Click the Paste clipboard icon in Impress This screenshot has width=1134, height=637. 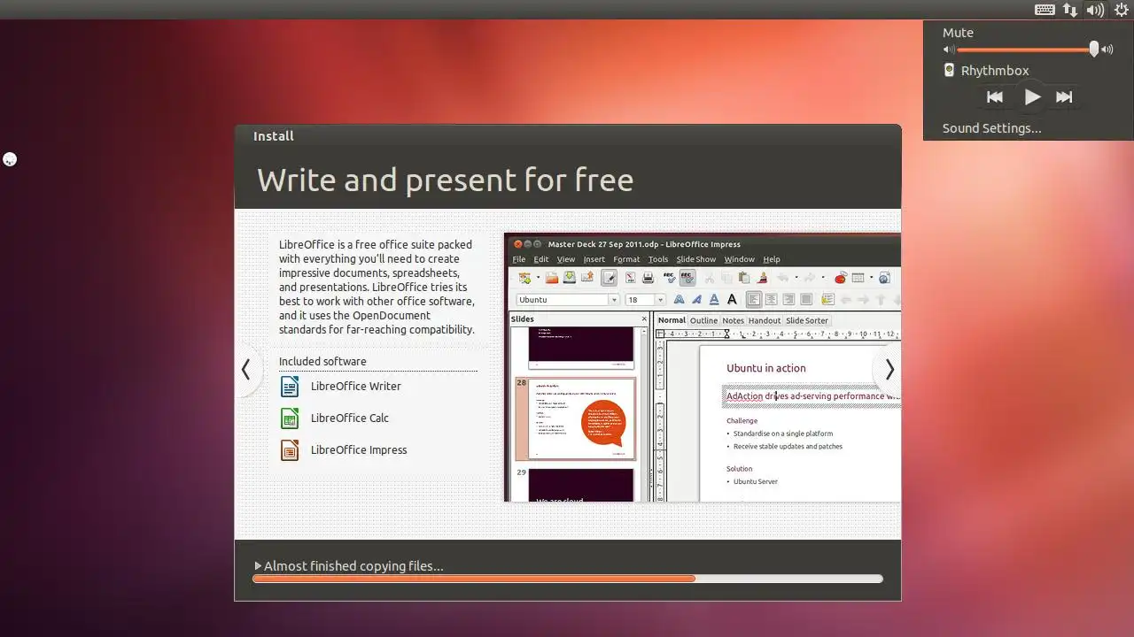pos(744,278)
